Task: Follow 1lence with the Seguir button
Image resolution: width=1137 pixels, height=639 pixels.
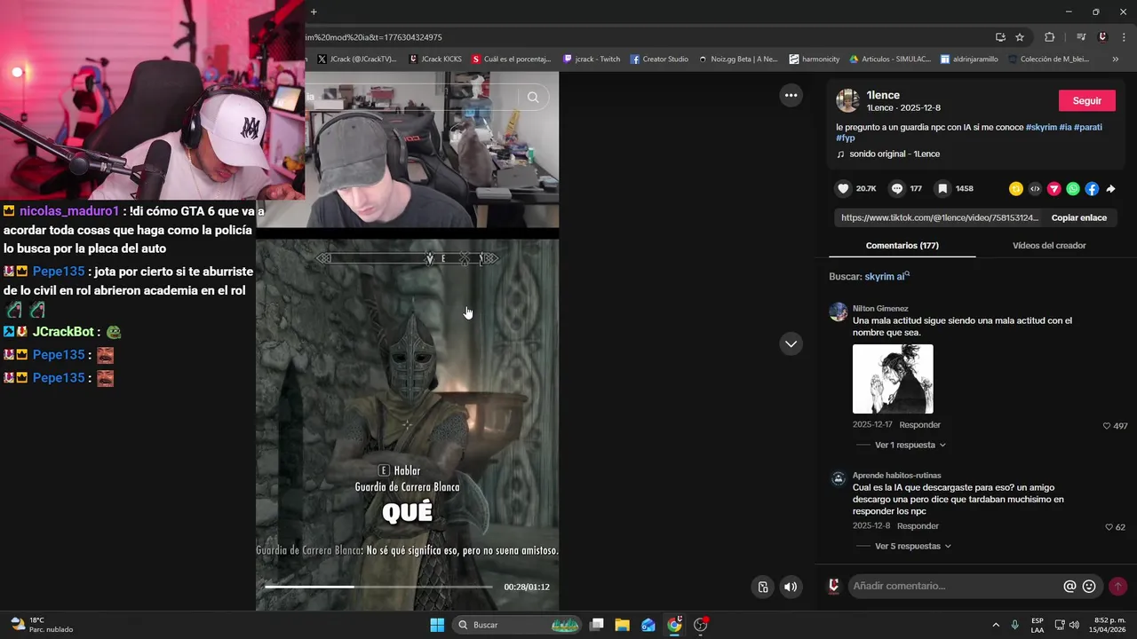Action: pos(1086,100)
